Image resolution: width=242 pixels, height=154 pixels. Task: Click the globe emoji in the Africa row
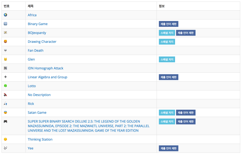click(5, 15)
